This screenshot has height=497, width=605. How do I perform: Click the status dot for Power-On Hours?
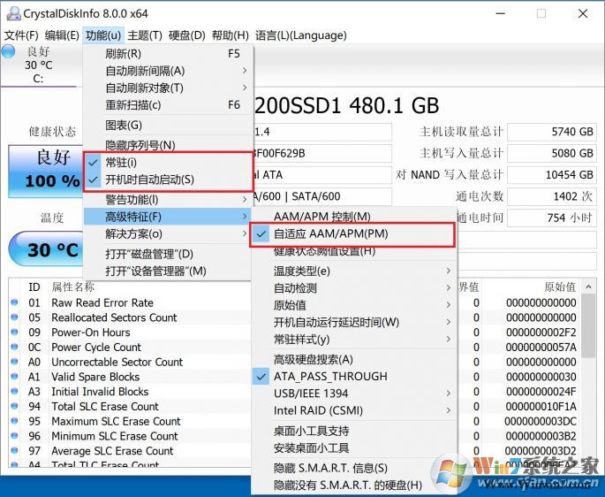[x=14, y=332]
